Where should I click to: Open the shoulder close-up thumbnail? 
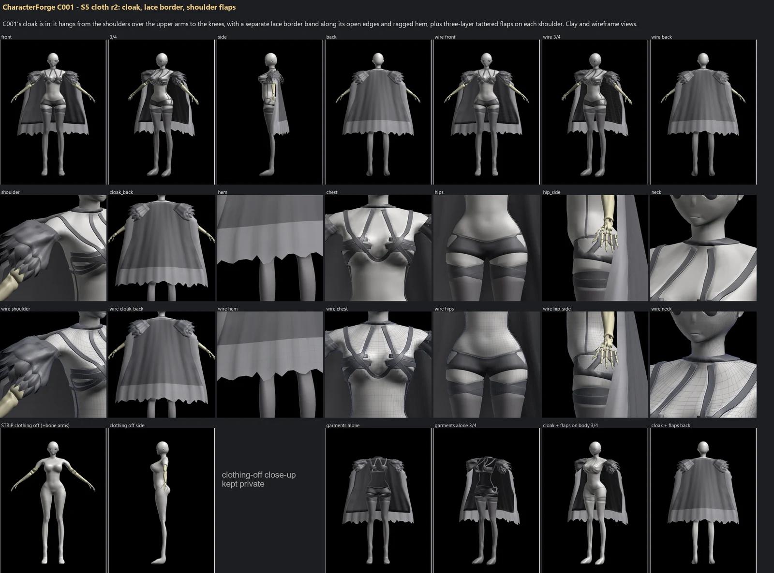point(53,248)
